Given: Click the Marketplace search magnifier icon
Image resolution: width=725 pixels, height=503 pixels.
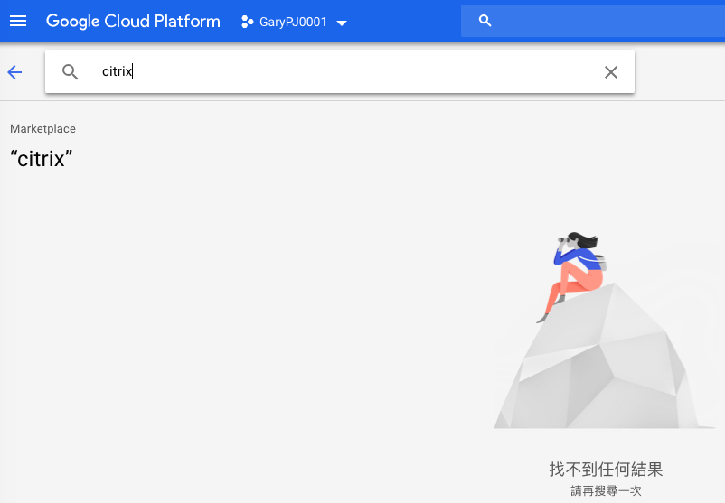Looking at the screenshot, I should click(x=70, y=72).
